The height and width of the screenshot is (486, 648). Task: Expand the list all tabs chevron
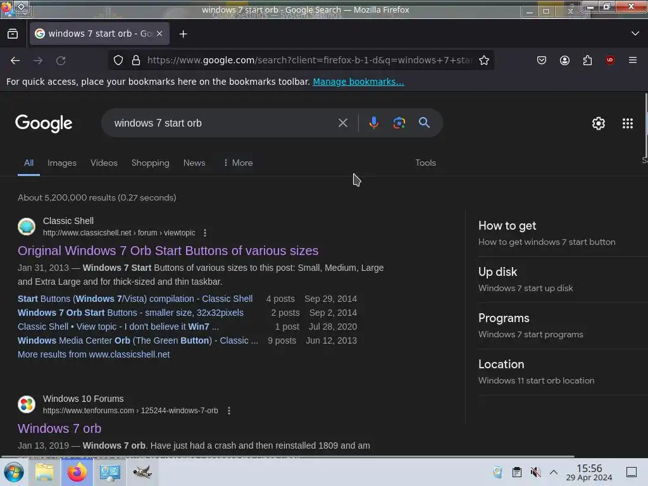click(635, 34)
